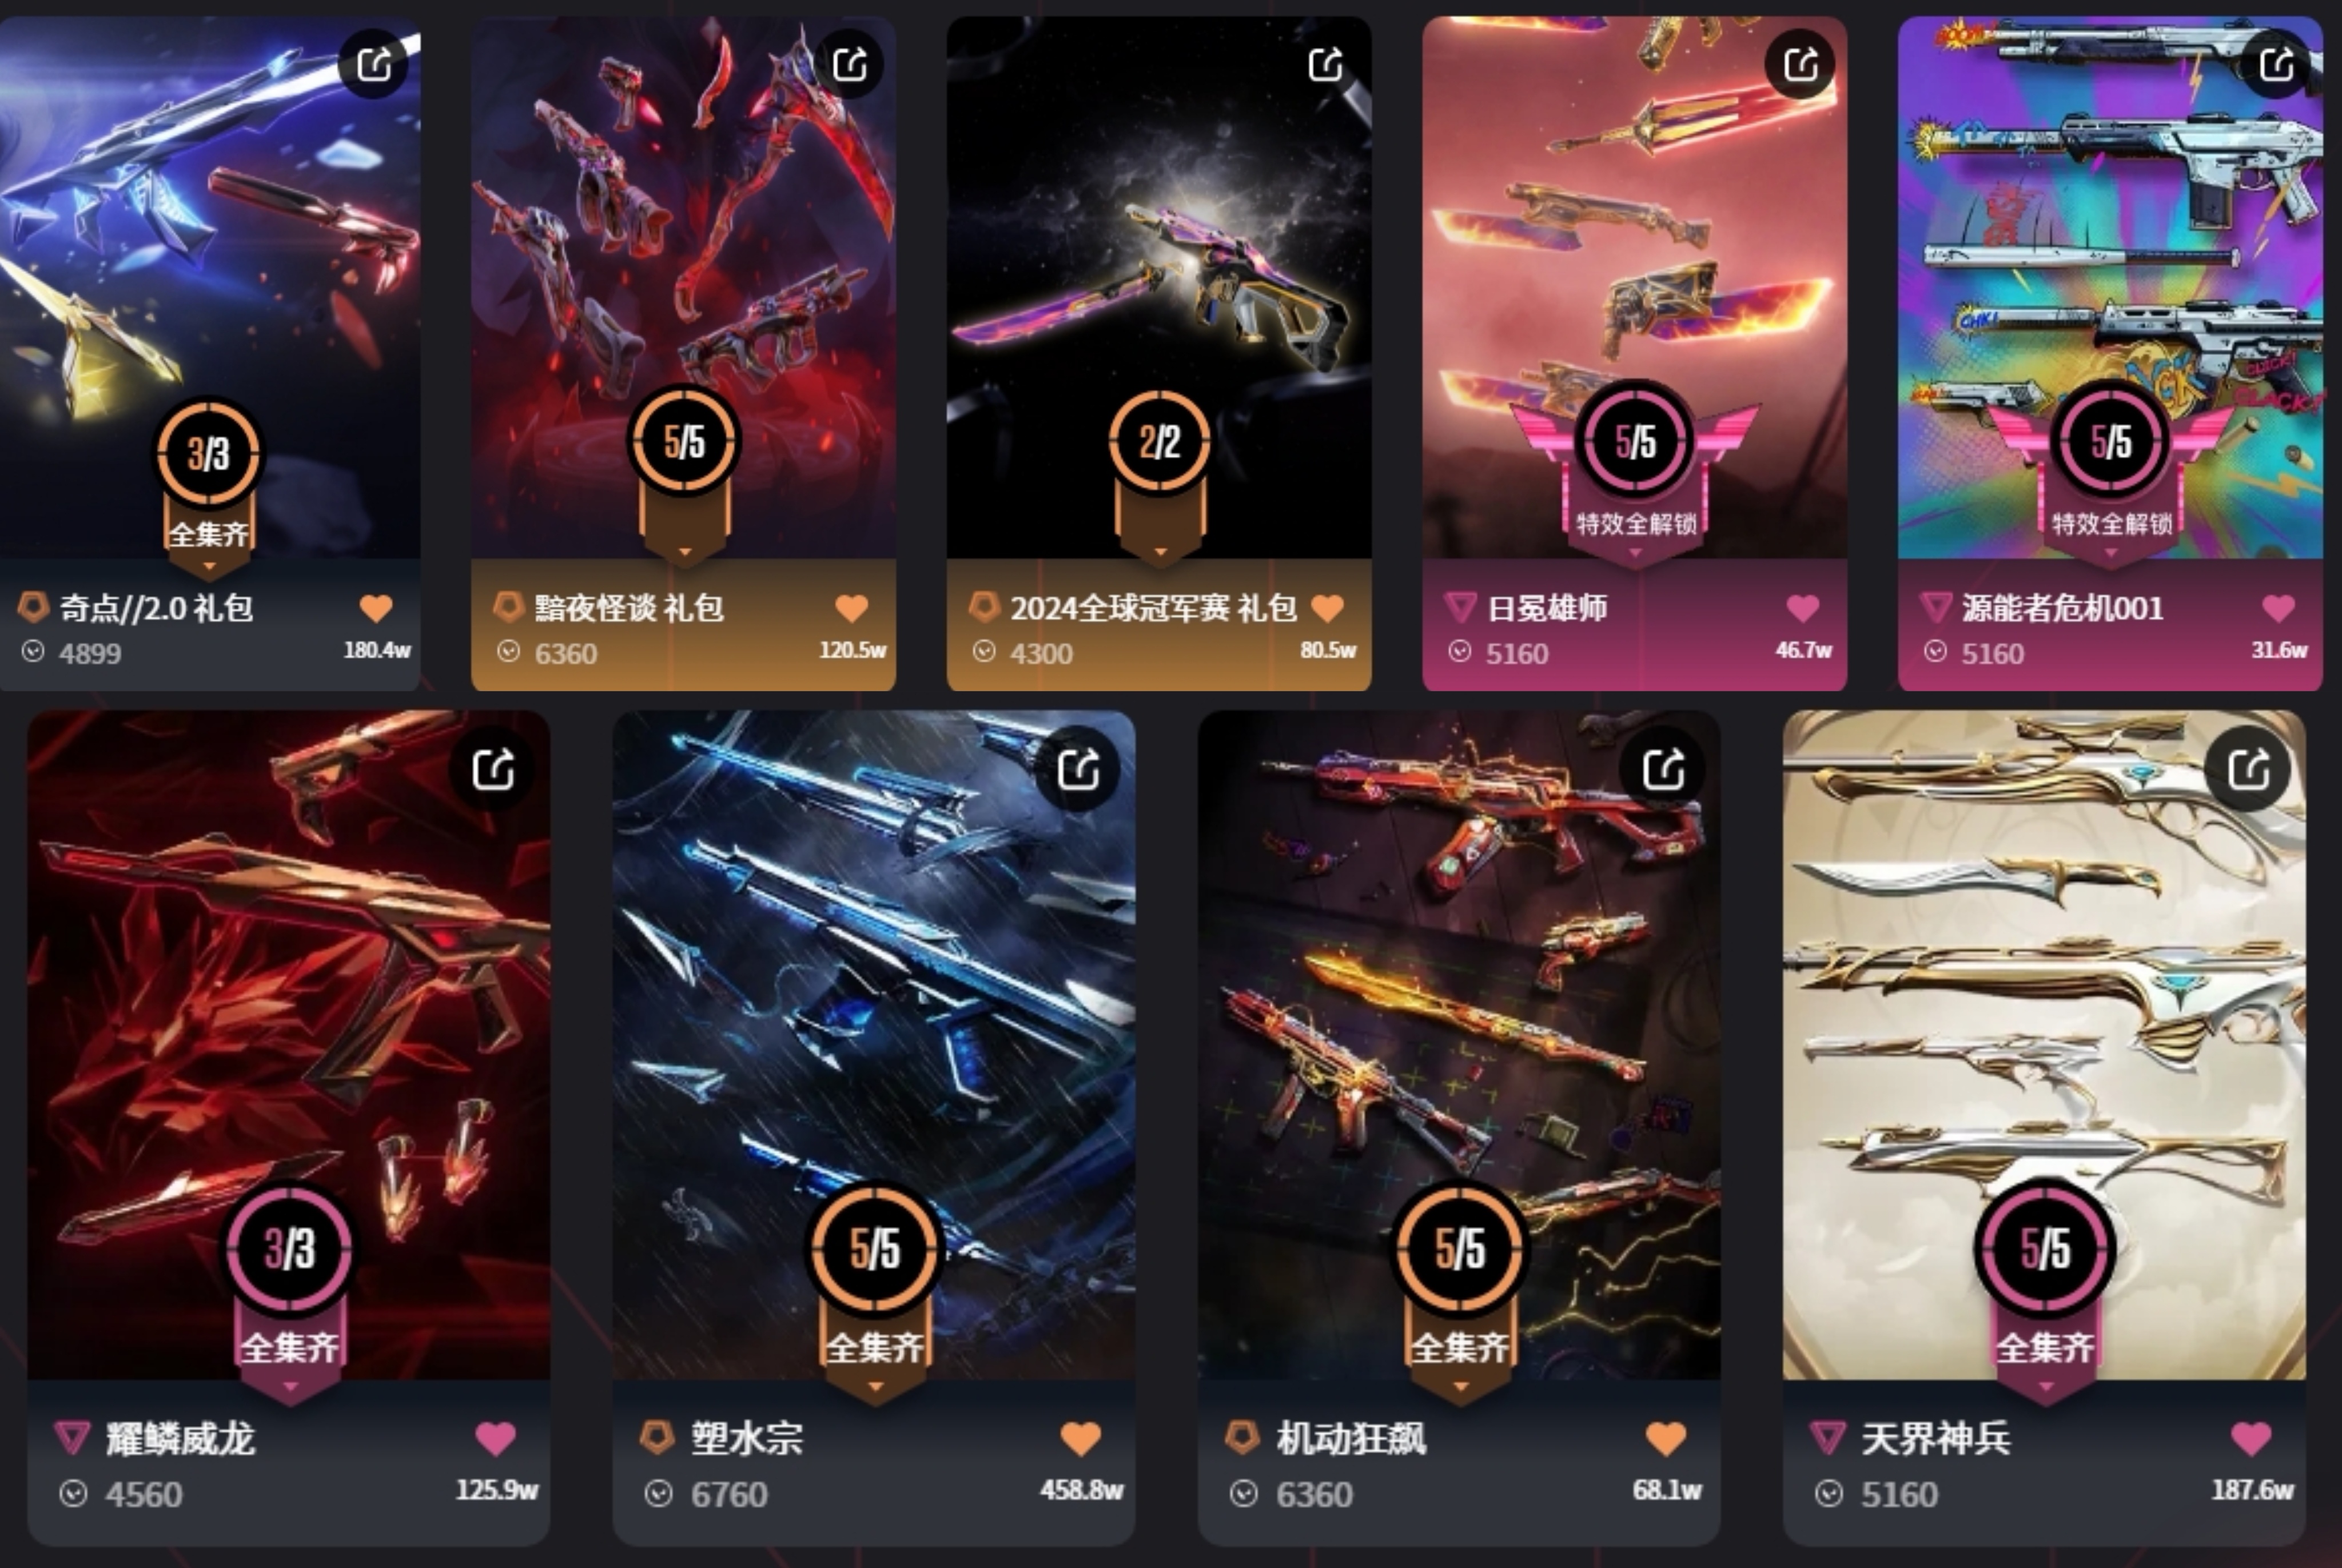Share the 天界神兵 bundle card
Screen dimensions: 2342x1568
point(2248,769)
